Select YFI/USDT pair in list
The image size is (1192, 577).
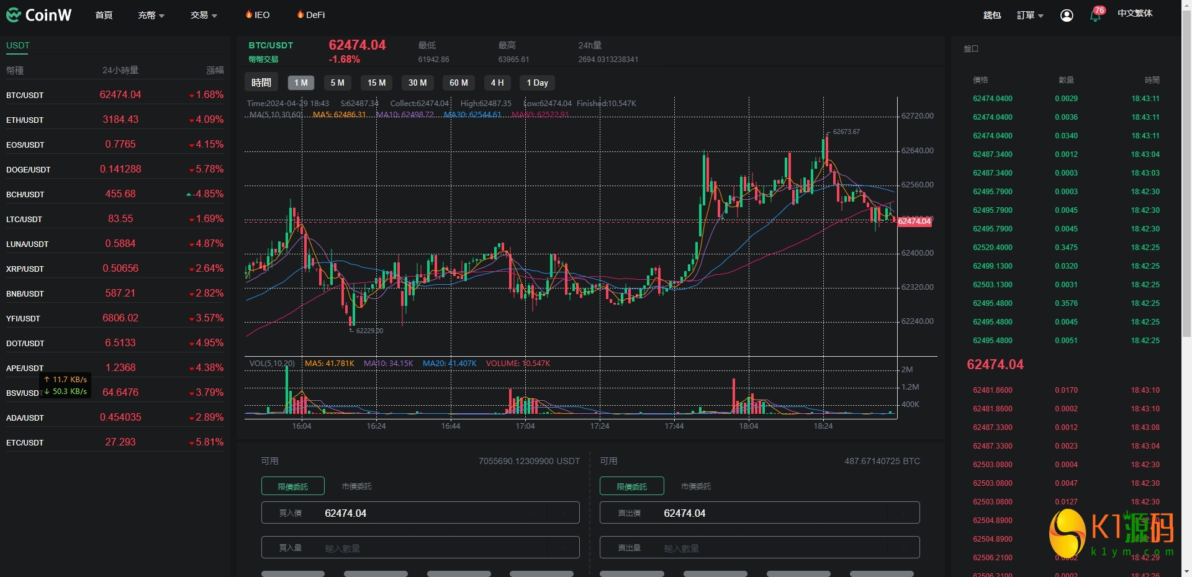[115, 318]
